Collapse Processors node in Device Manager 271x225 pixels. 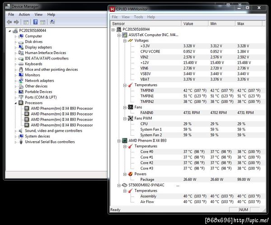pos(15,103)
